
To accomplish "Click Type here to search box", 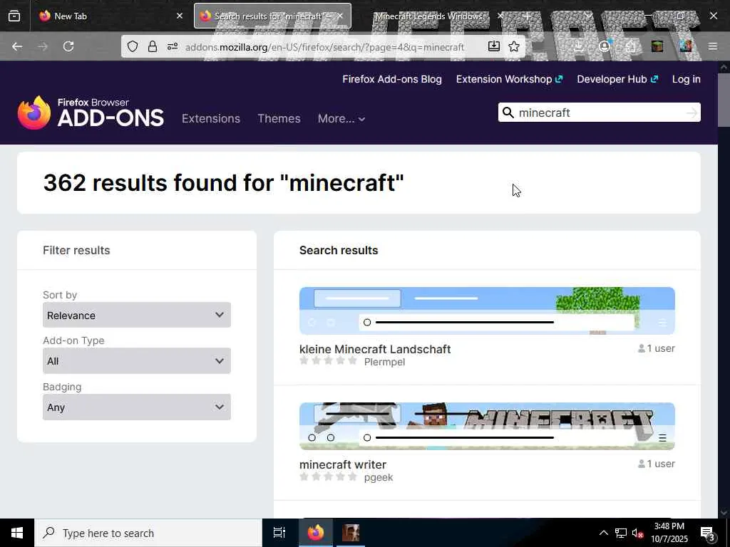I will point(148,533).
